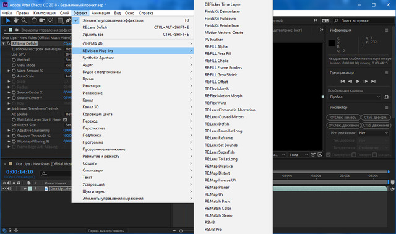This screenshot has height=234, width=396.
Task: Click the Отслеж. камеру button
Action: tap(343, 117)
